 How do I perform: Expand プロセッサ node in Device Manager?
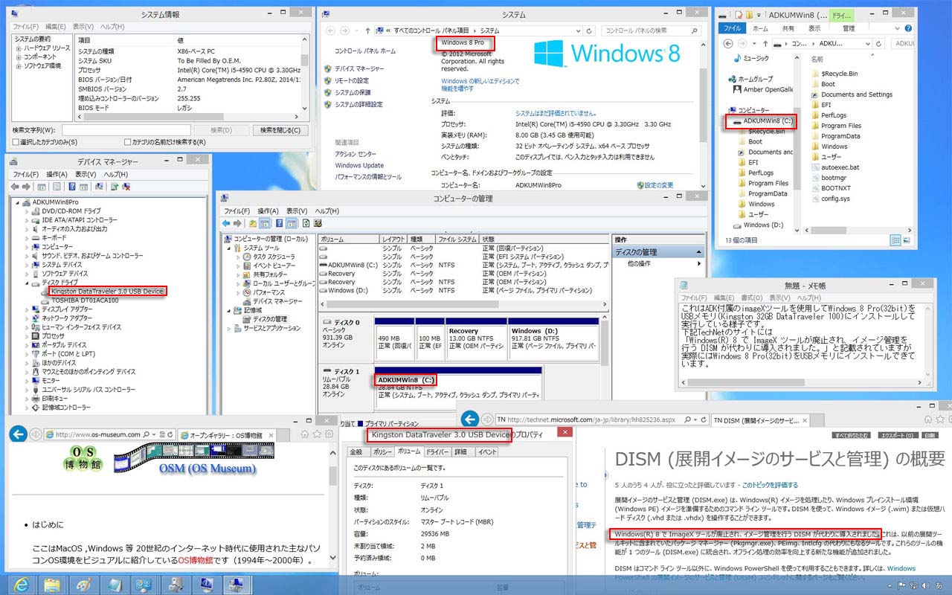[x=28, y=336]
